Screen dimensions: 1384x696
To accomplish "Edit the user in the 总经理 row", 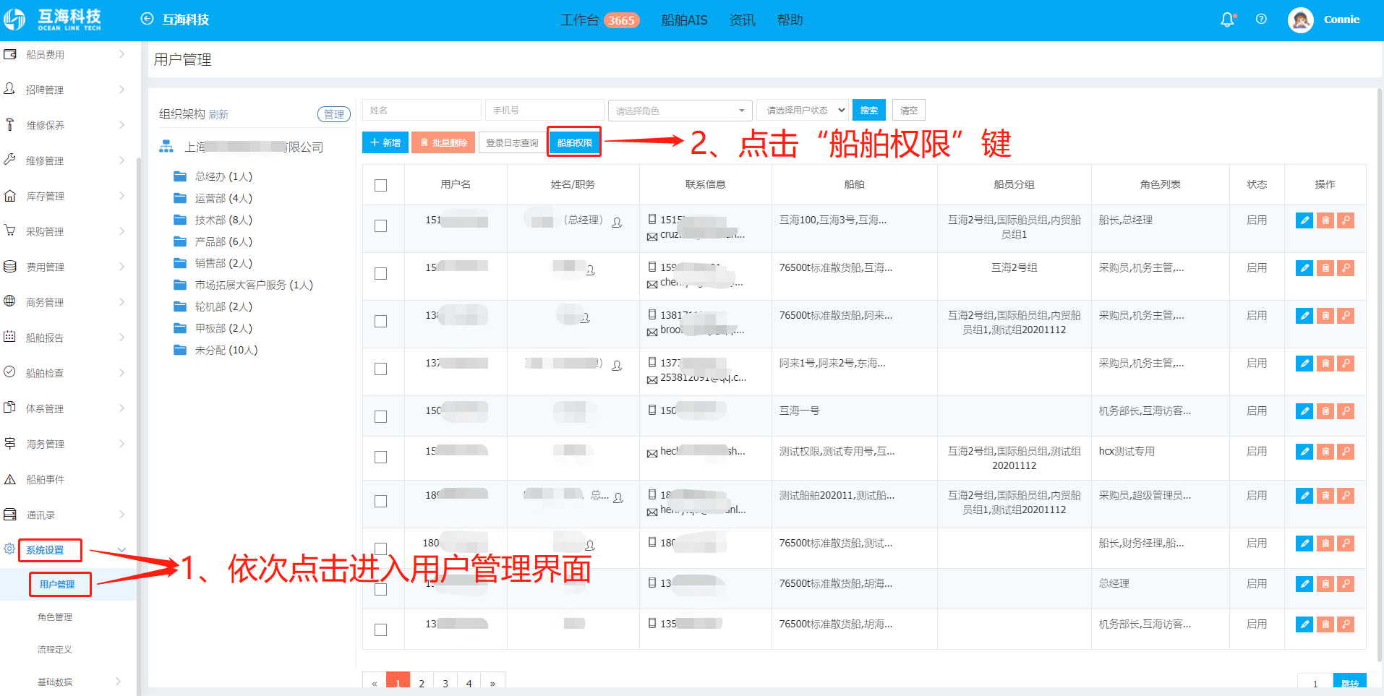I will coord(1304,220).
